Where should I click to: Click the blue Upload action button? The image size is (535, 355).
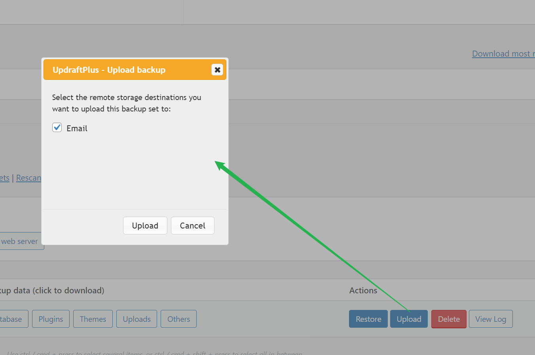coord(409,319)
